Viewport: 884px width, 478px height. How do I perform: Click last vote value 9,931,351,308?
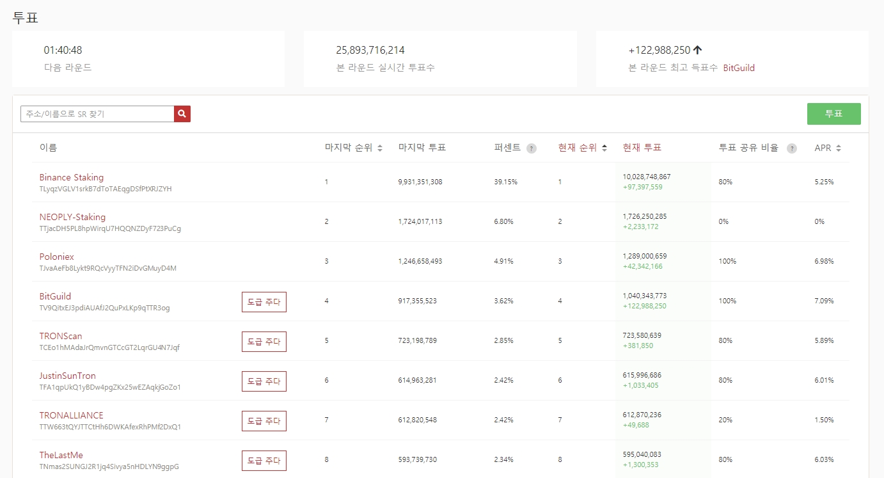coord(420,182)
